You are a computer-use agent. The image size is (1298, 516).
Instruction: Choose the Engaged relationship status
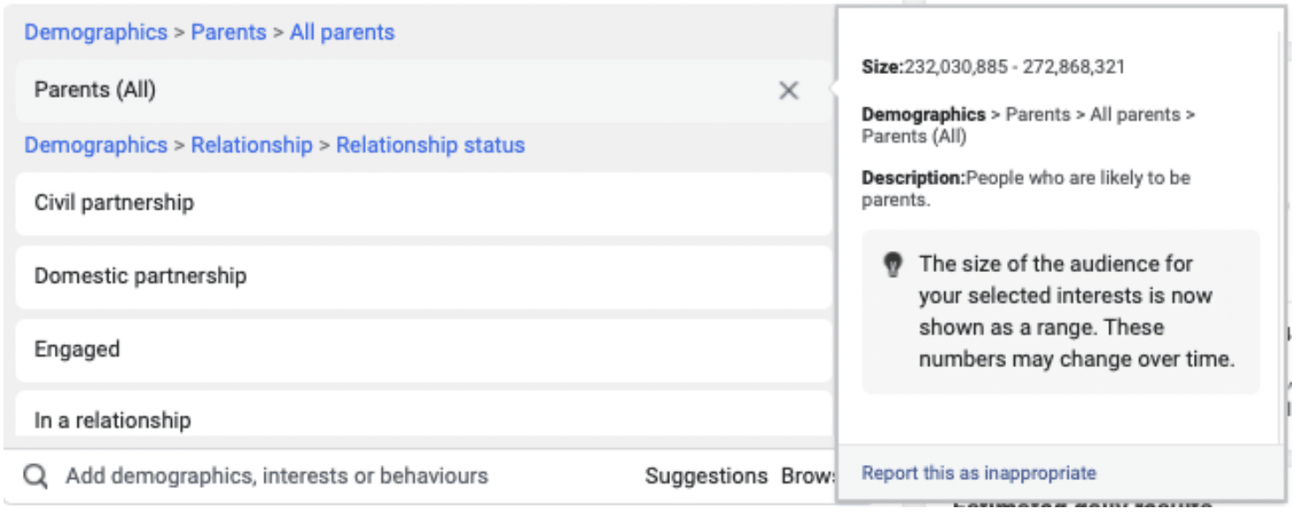(77, 350)
